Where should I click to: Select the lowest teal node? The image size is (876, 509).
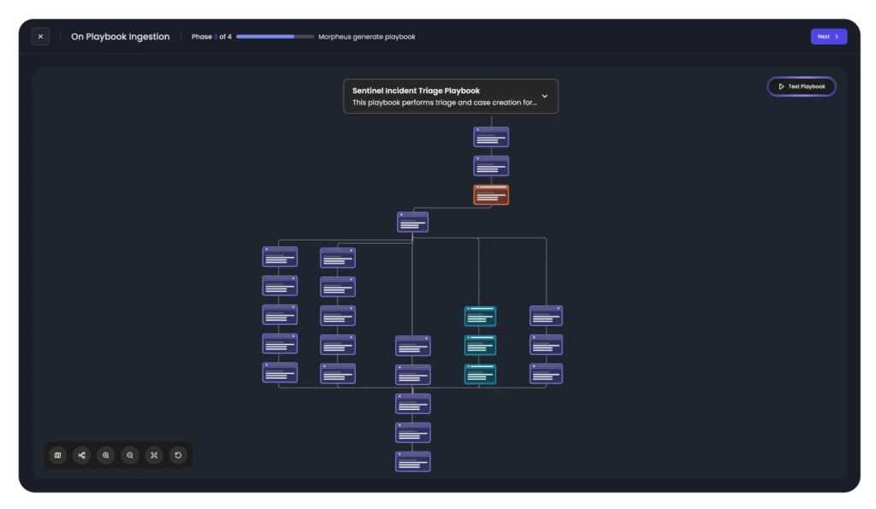click(480, 375)
